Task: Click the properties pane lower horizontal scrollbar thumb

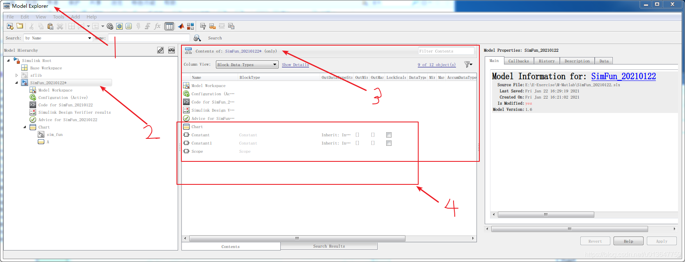Action: (570, 229)
